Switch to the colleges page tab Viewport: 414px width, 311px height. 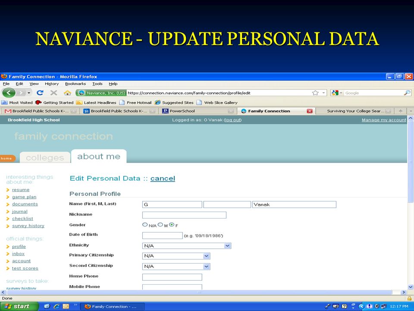[45, 158]
